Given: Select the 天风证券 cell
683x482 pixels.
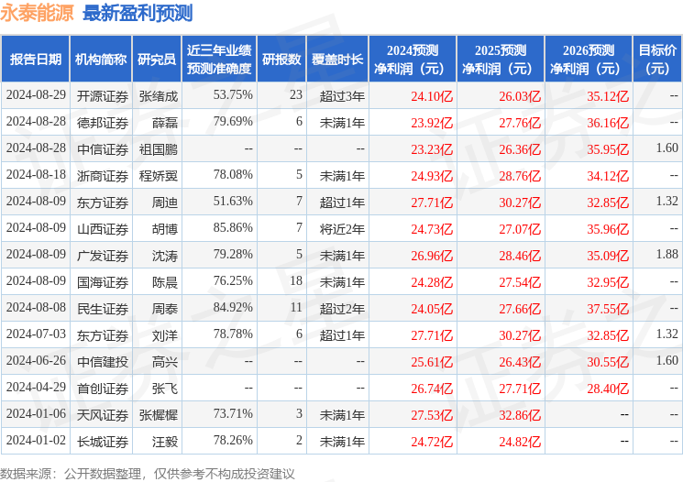Looking at the screenshot, I should point(103,414).
